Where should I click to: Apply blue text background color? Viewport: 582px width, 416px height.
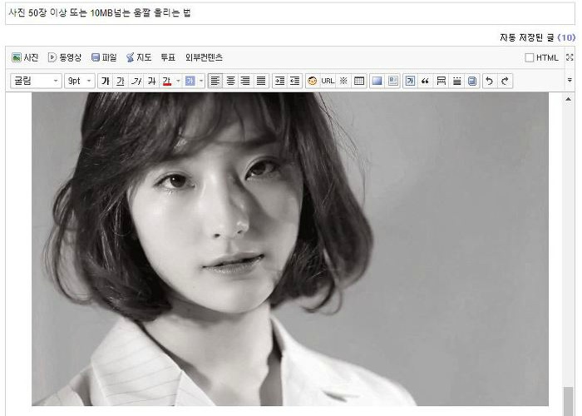(x=190, y=81)
